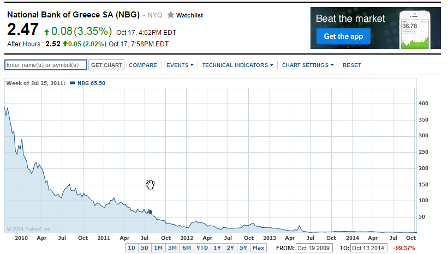This screenshot has width=448, height=254.
Task: Click the data point marker on the chart line
Action: point(150,212)
